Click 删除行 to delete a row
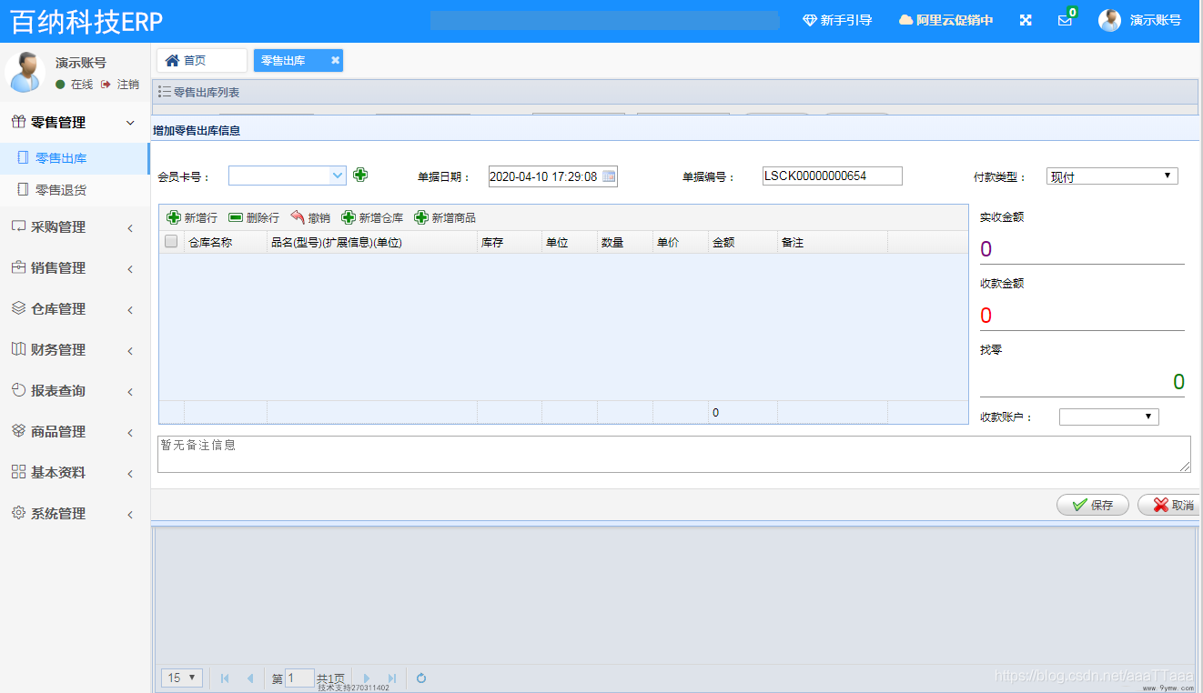 coord(254,218)
